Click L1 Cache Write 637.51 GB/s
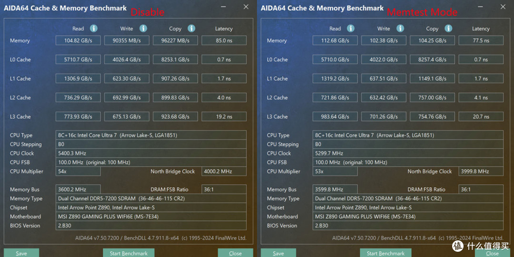The height and width of the screenshot is (257, 514). tap(384, 78)
